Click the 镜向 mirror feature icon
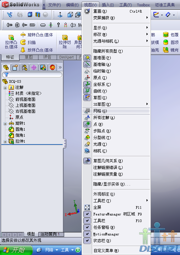180x255 pixels. tap(165, 50)
